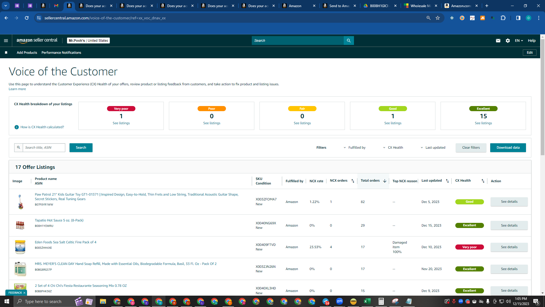See details for Paw Patrol guitar listing

[x=509, y=202]
